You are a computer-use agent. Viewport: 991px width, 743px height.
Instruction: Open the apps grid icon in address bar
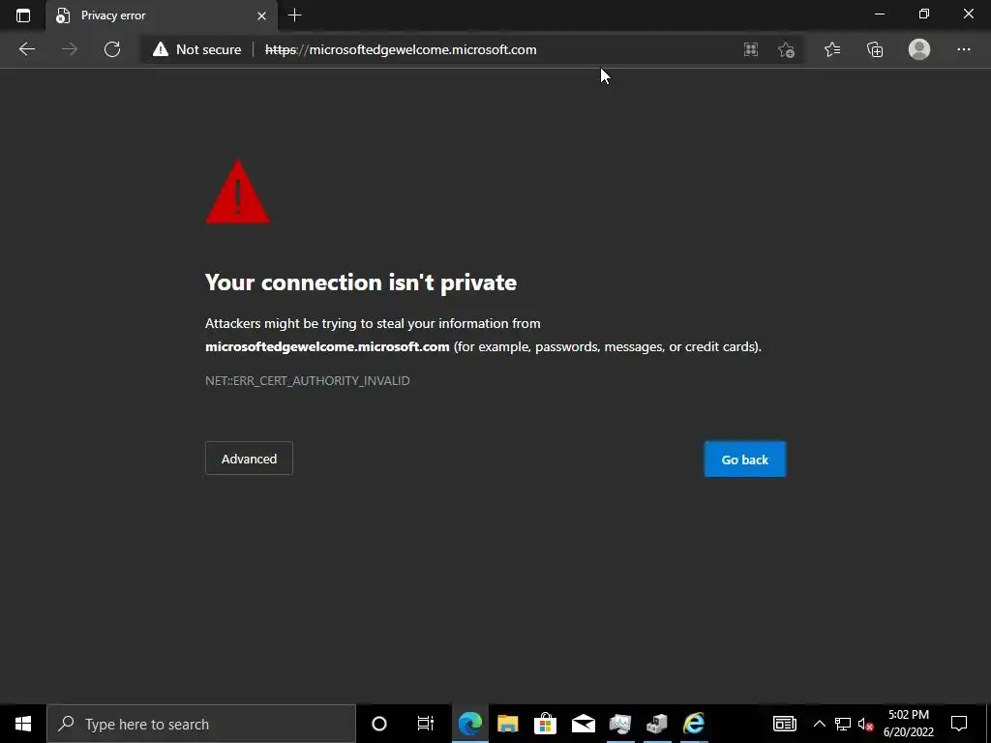pyautogui.click(x=751, y=50)
